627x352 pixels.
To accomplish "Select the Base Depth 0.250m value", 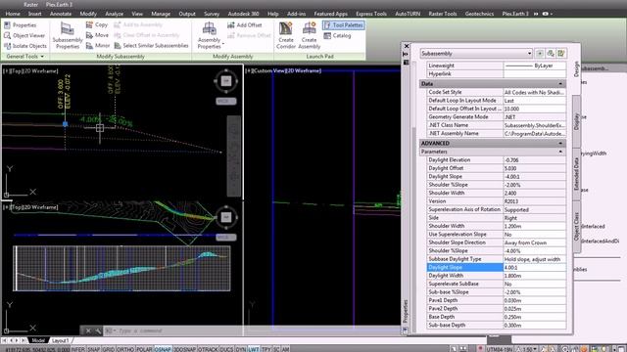I will [535, 317].
